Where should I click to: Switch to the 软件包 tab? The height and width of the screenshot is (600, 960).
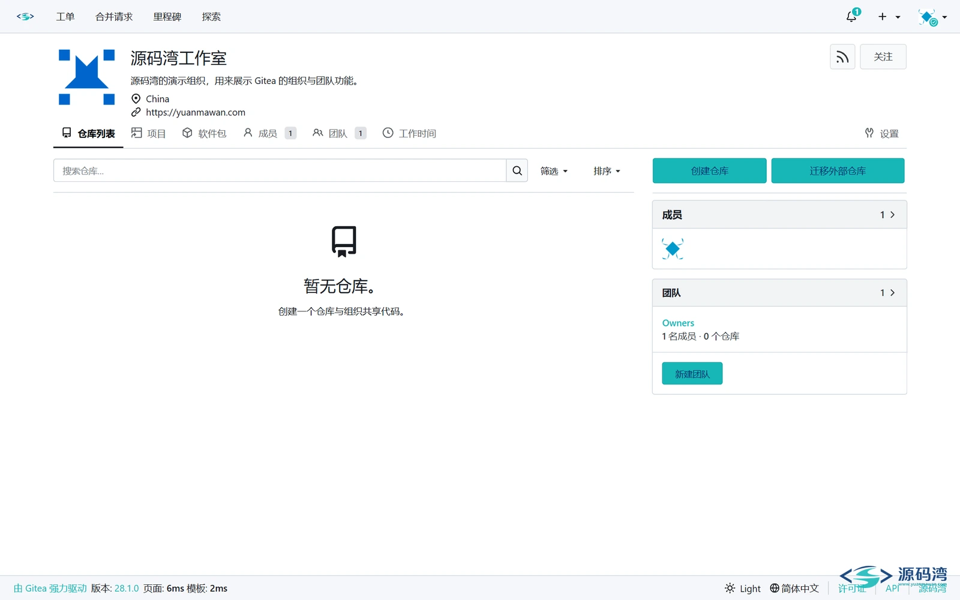[x=205, y=133]
